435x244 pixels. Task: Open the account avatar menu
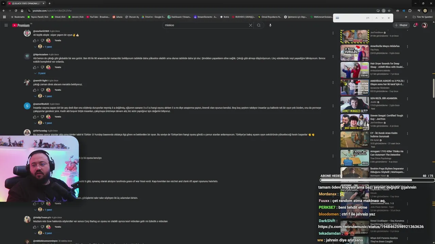(424, 25)
